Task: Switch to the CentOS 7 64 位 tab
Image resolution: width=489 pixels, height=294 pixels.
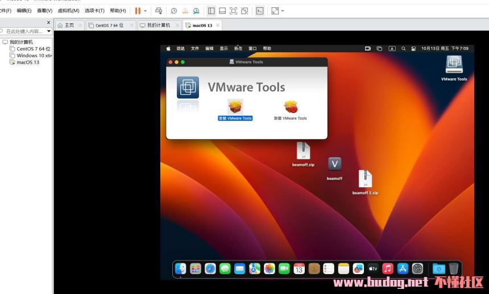Action: click(109, 25)
